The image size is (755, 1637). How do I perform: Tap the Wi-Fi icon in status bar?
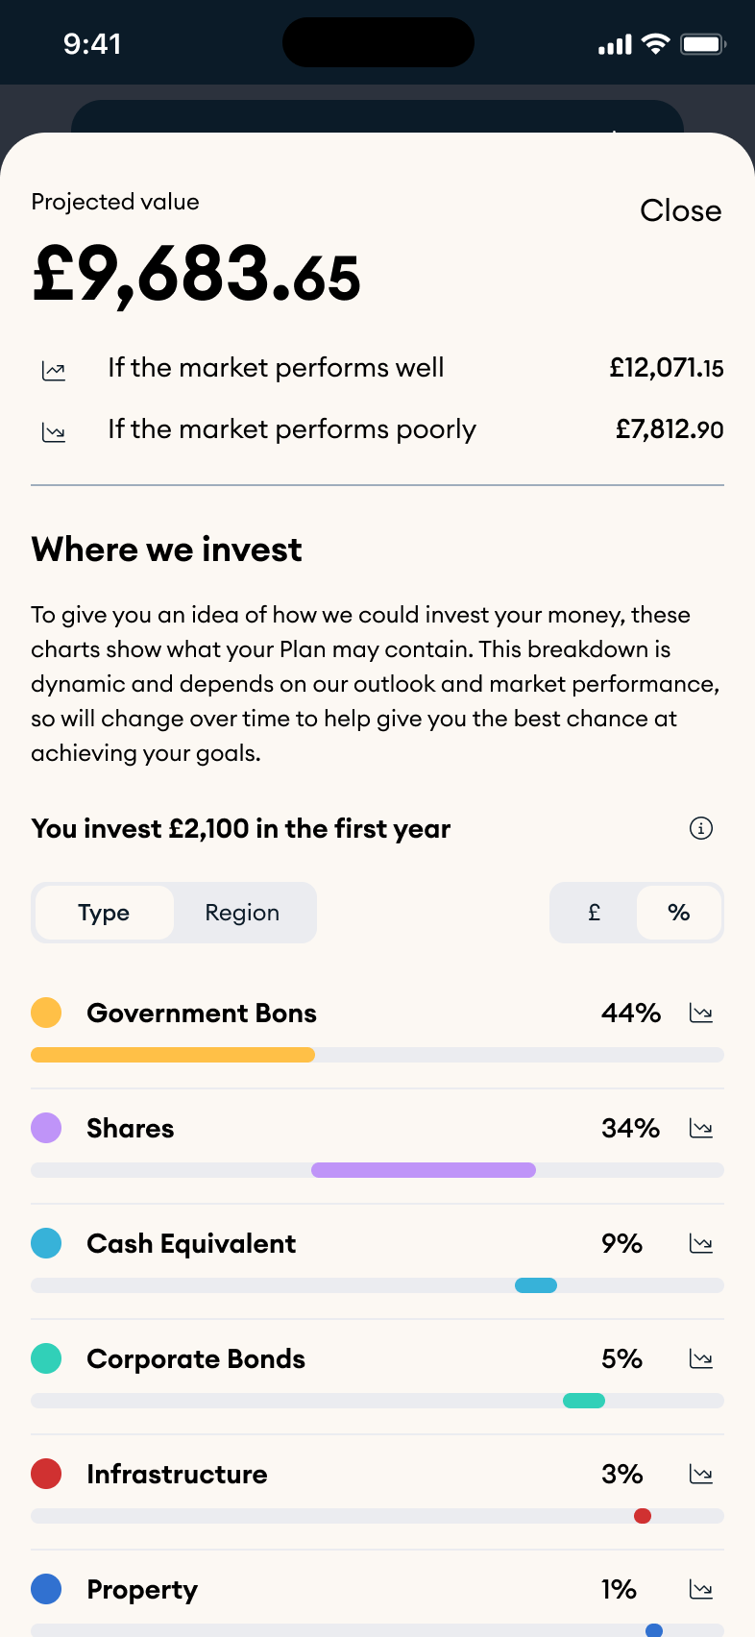[x=656, y=44]
